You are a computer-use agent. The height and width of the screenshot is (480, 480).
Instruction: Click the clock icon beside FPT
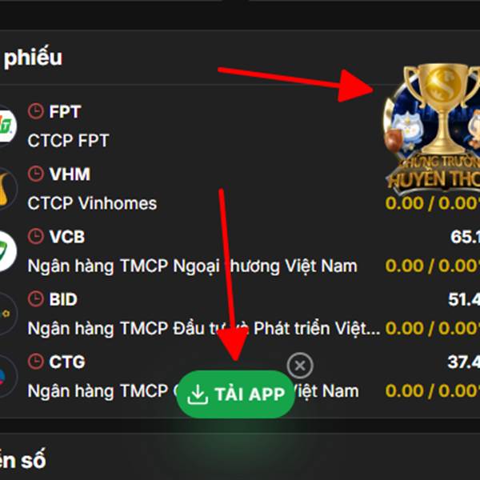pyautogui.click(x=36, y=111)
